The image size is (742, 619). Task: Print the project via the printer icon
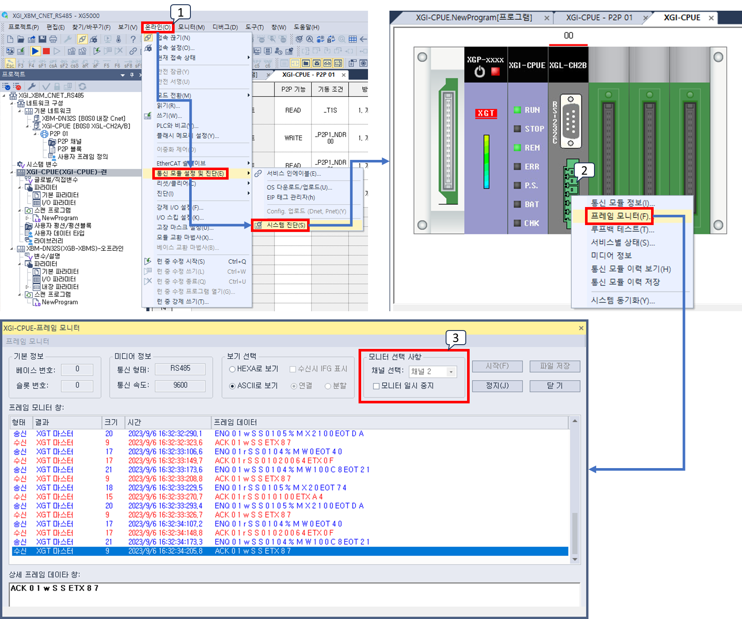(53, 39)
